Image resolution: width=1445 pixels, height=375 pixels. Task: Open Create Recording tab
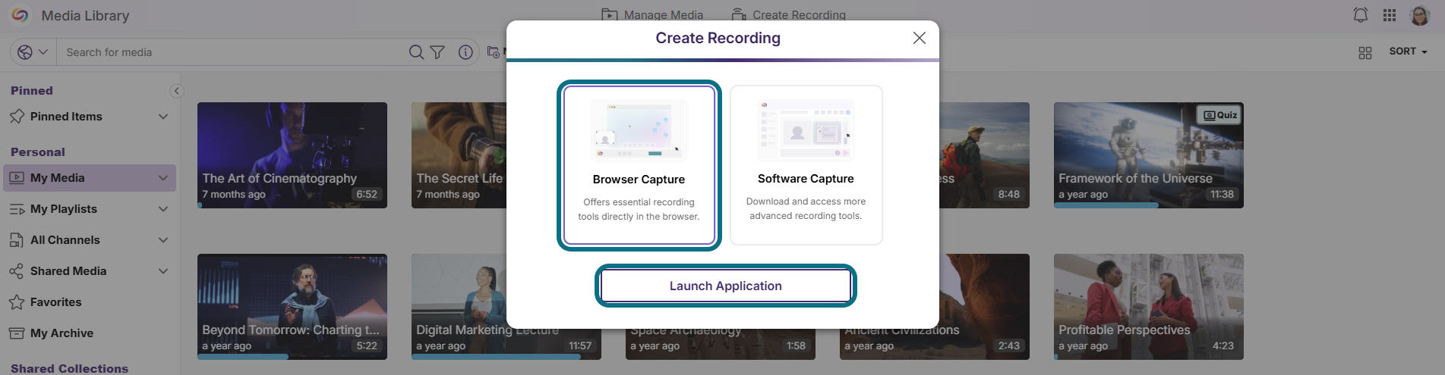tap(788, 14)
